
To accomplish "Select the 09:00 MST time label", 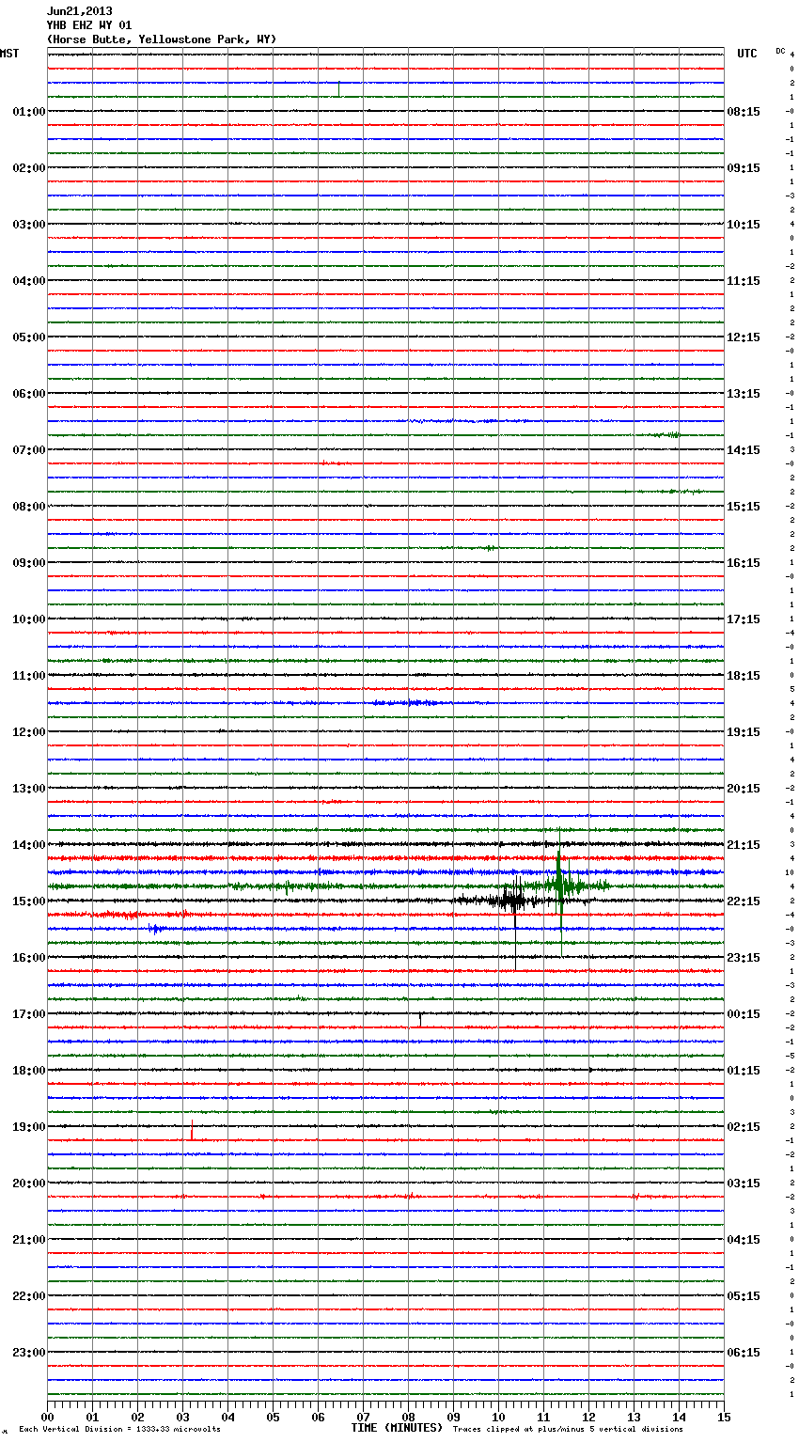I will coord(28,563).
